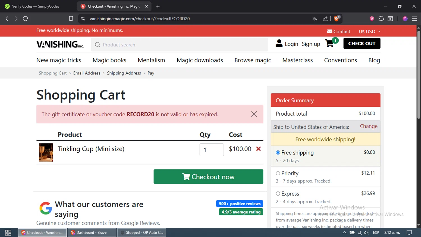This screenshot has height=237, width=421.
Task: Open the Brave hamburger menu
Action: click(x=414, y=19)
